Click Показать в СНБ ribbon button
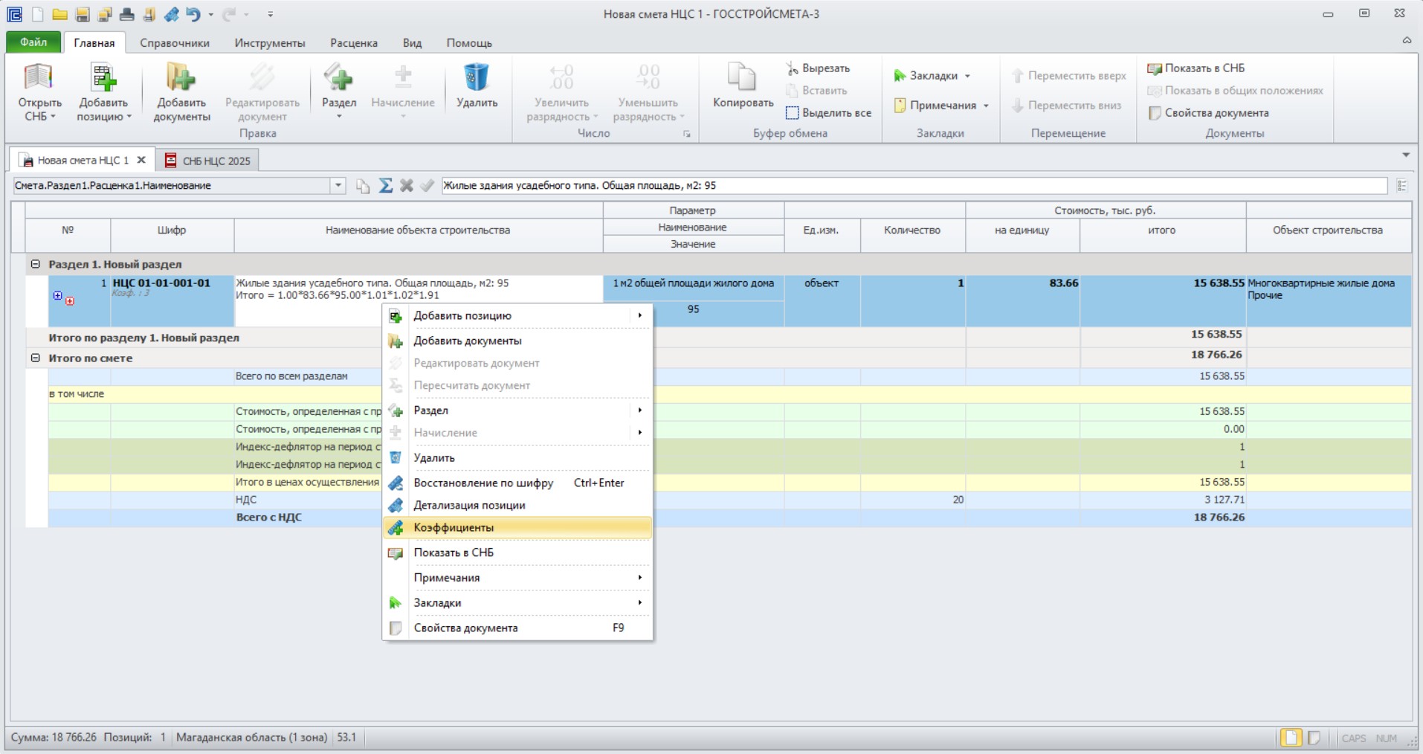This screenshot has width=1423, height=754. [x=1195, y=68]
